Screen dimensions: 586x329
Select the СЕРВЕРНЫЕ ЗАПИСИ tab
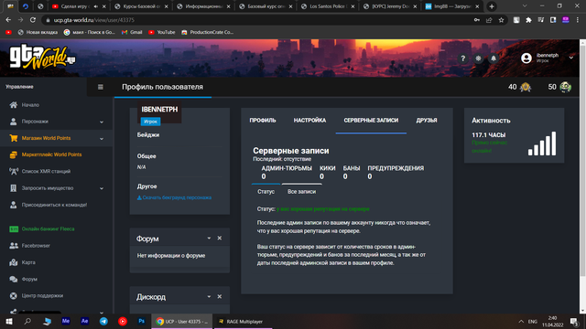tap(371, 120)
